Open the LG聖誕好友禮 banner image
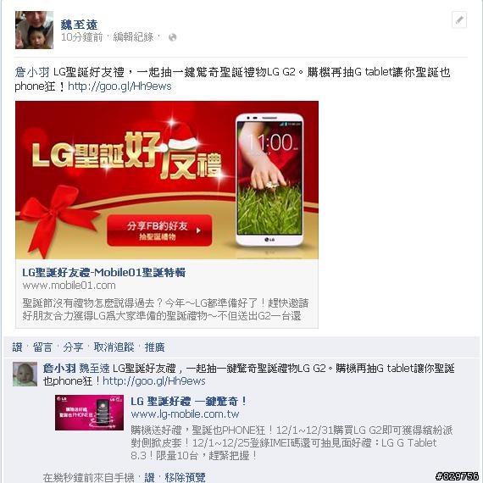This screenshot has height=483, width=483. [167, 180]
